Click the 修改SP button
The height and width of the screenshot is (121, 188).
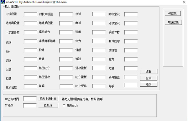click(48, 106)
